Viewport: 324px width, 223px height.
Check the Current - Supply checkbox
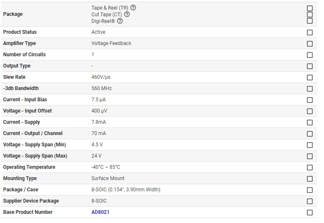click(x=310, y=123)
